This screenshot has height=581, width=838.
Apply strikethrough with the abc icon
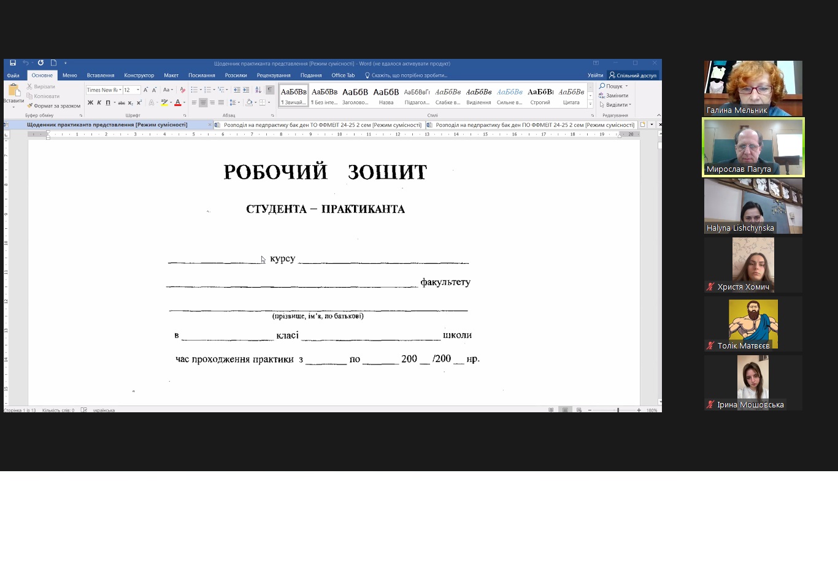click(121, 103)
